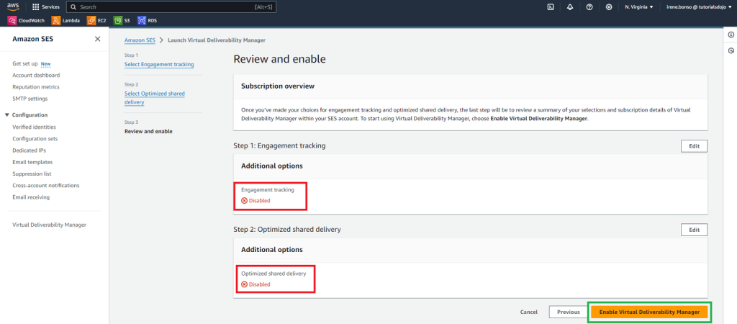
Task: Open the Services grid menu
Action: [45, 7]
